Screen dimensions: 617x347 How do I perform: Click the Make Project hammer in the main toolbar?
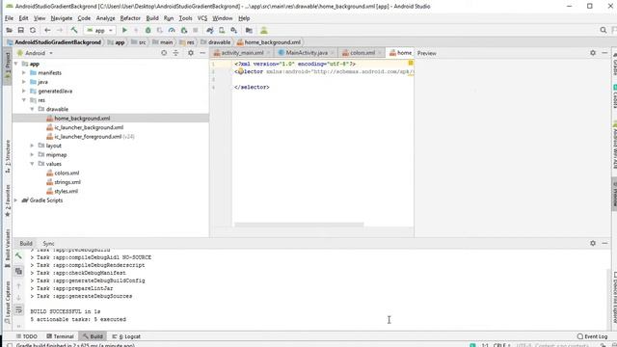(74, 30)
